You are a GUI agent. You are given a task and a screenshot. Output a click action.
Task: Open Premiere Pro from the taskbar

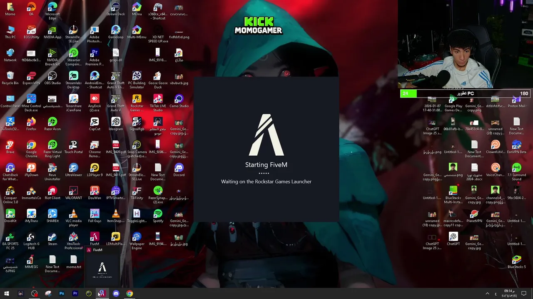75,294
